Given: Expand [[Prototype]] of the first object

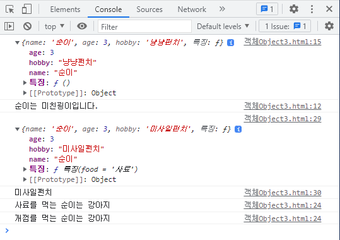Looking at the screenshot, I should [x=25, y=93].
